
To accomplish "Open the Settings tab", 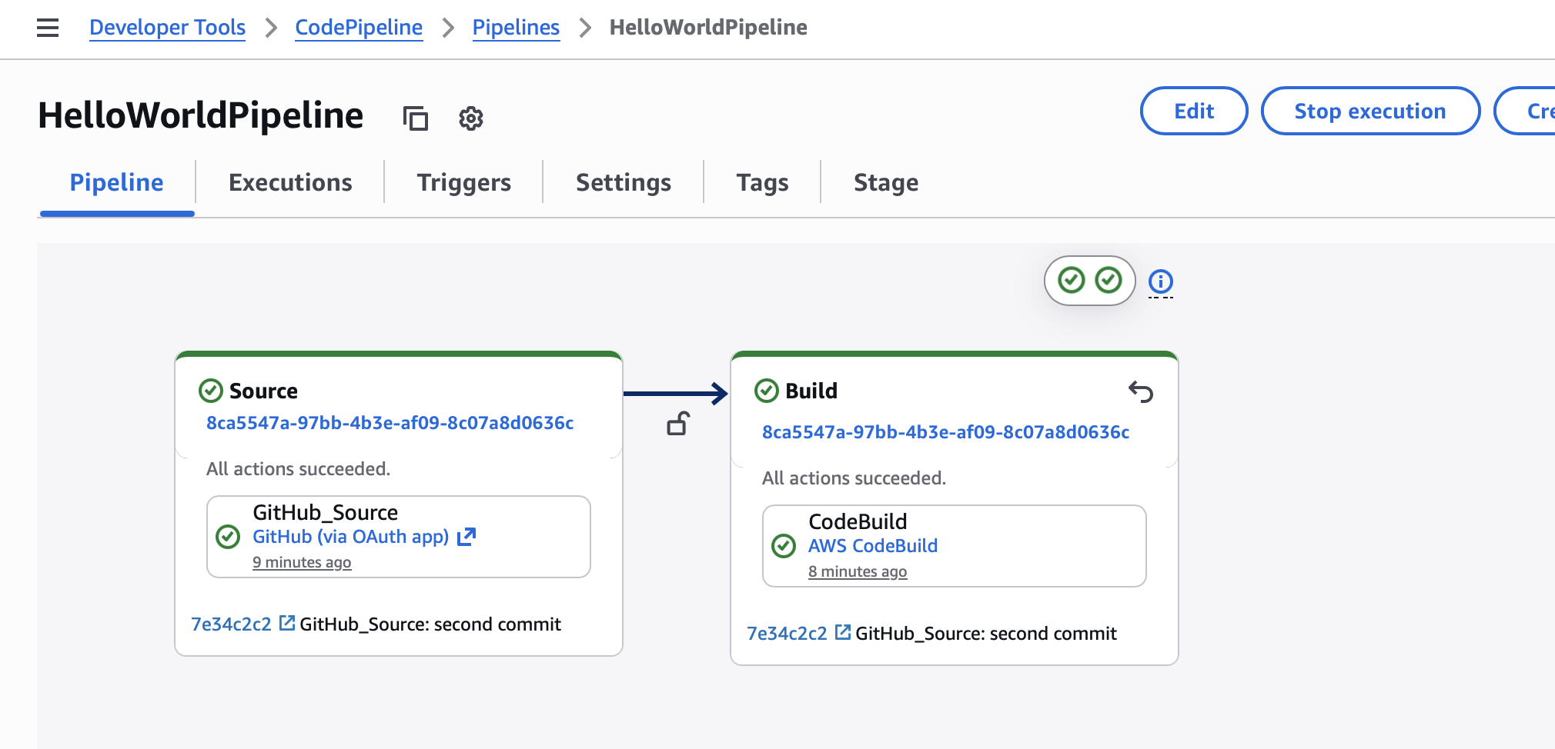I will 624,183.
